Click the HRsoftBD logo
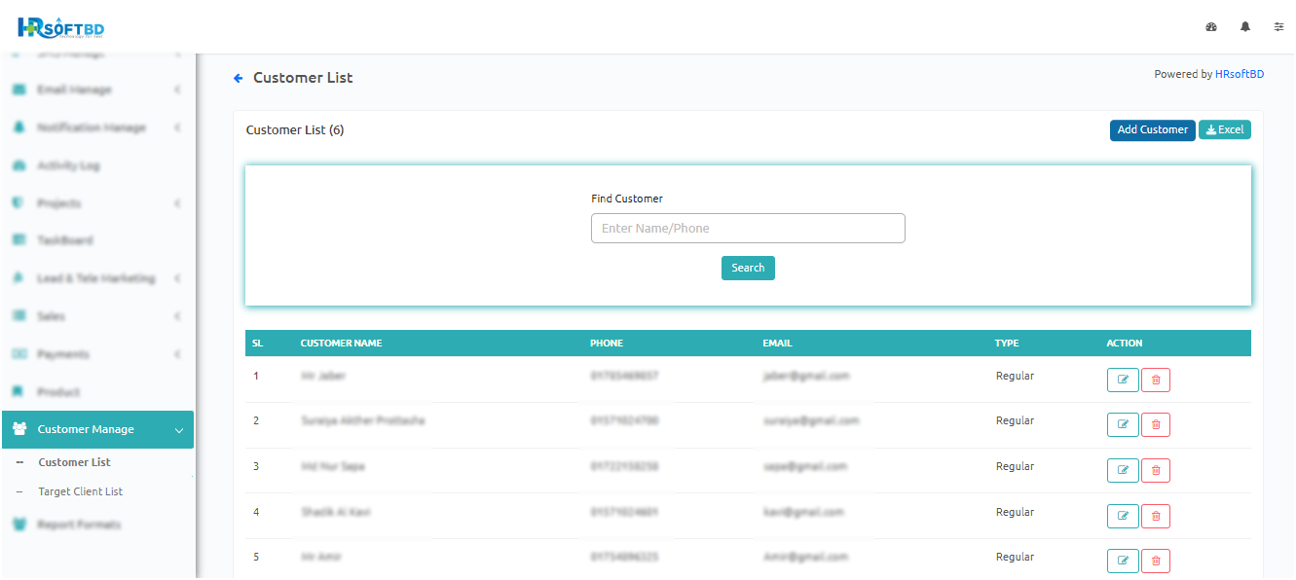Screen dimensions: 1296x580 60,28
